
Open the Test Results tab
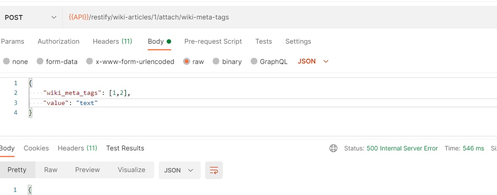pos(125,148)
